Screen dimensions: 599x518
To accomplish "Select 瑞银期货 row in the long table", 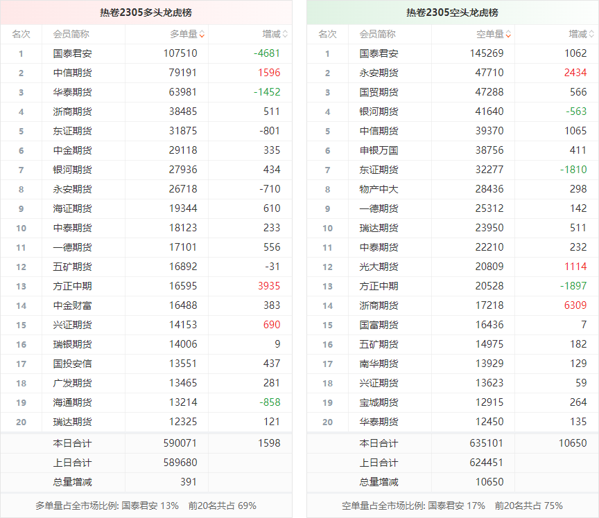I will point(72,344).
